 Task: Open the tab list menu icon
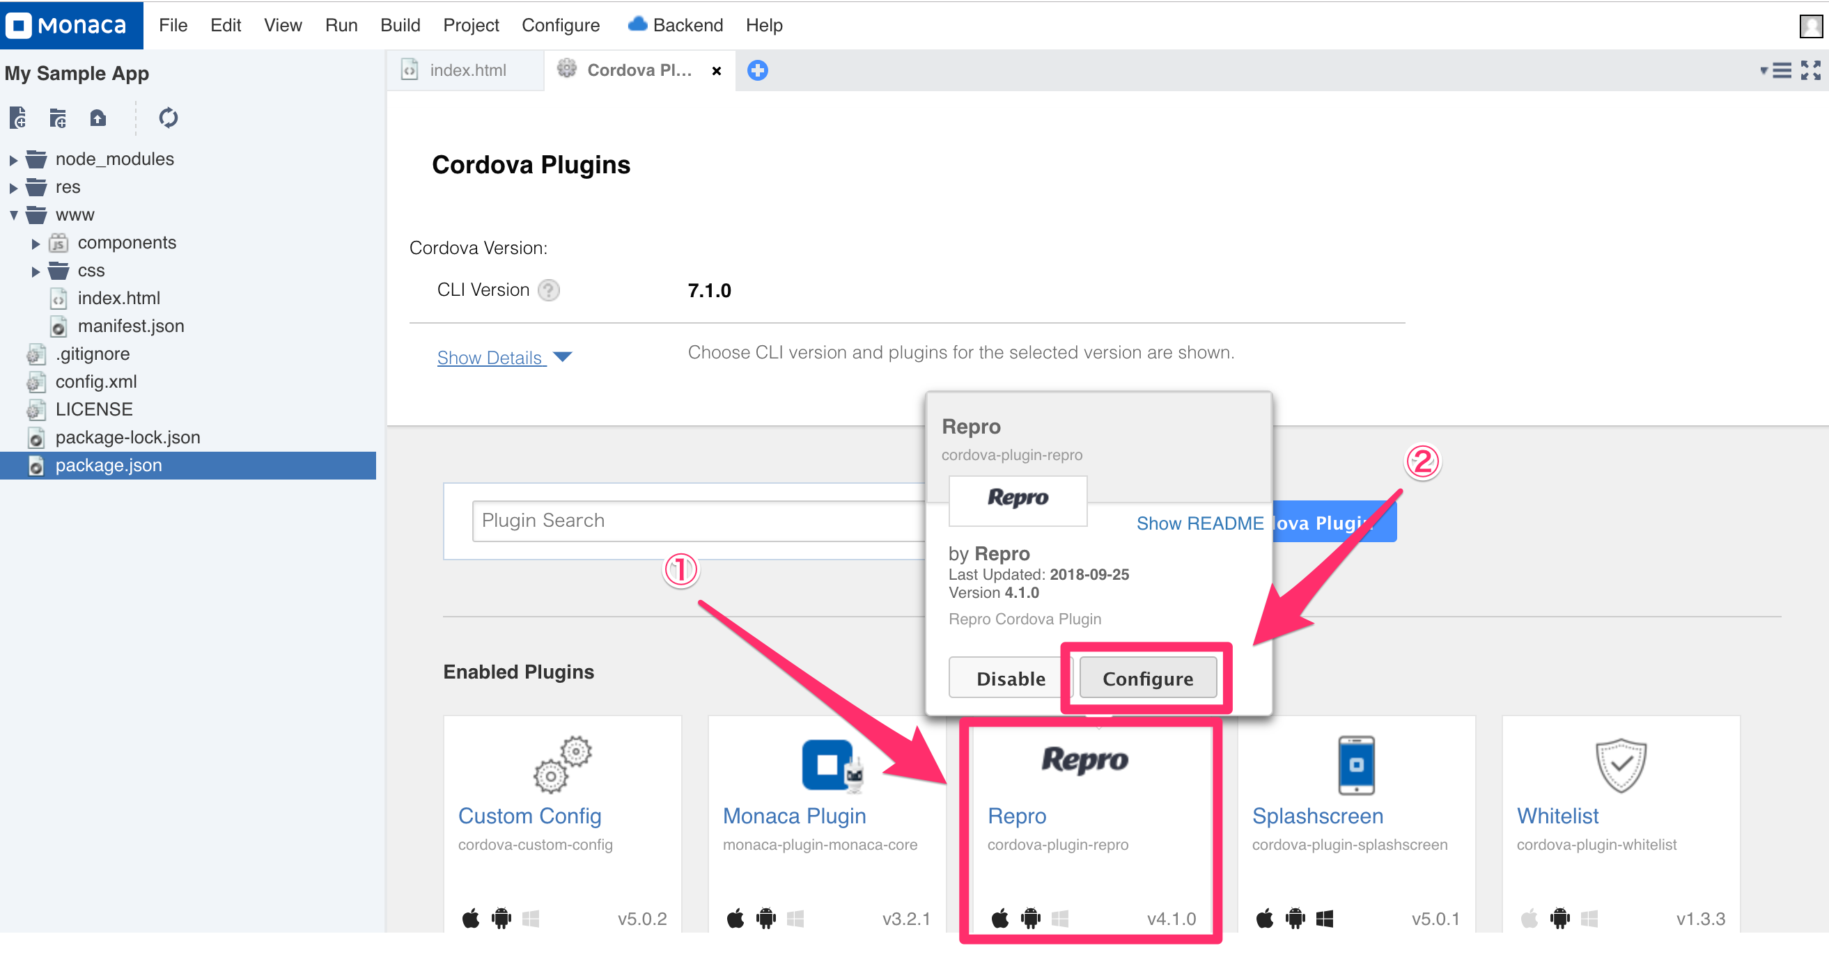(x=1776, y=70)
